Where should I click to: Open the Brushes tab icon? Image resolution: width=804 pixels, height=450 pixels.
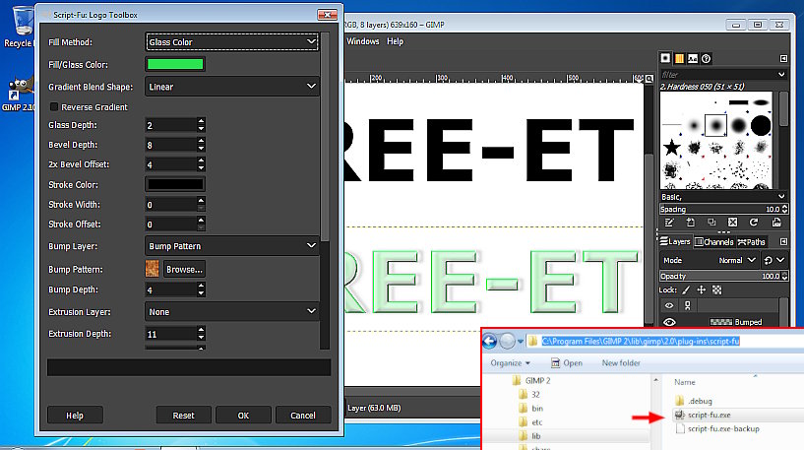665,59
